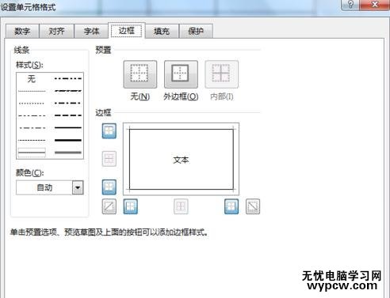Choose the slanted dash-dot line style
This screenshot has width=390, height=298.
point(68,91)
